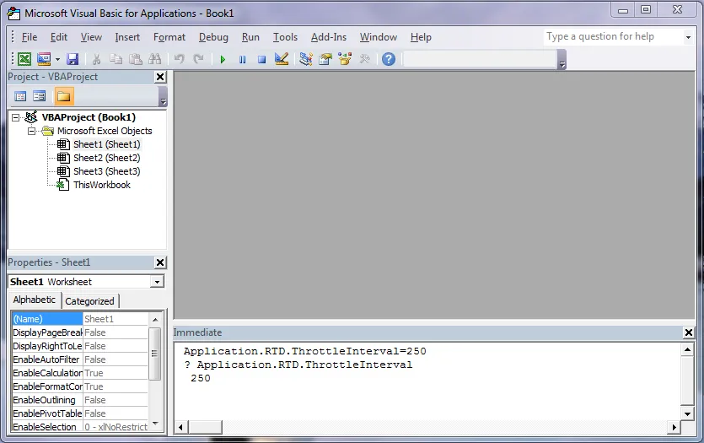Viewport: 704px width, 443px height.
Task: Click the Find binoculars icon
Action: (154, 59)
